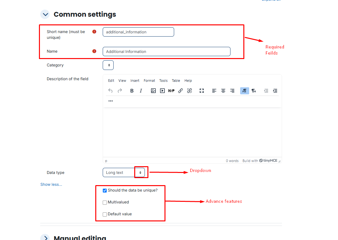Remove link using the unlink icon
Viewport: 338px width, 240px height.
(x=190, y=91)
